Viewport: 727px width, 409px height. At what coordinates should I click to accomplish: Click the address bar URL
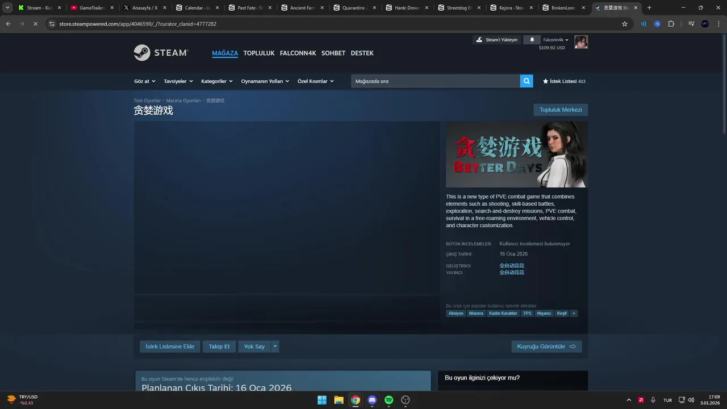click(x=137, y=24)
